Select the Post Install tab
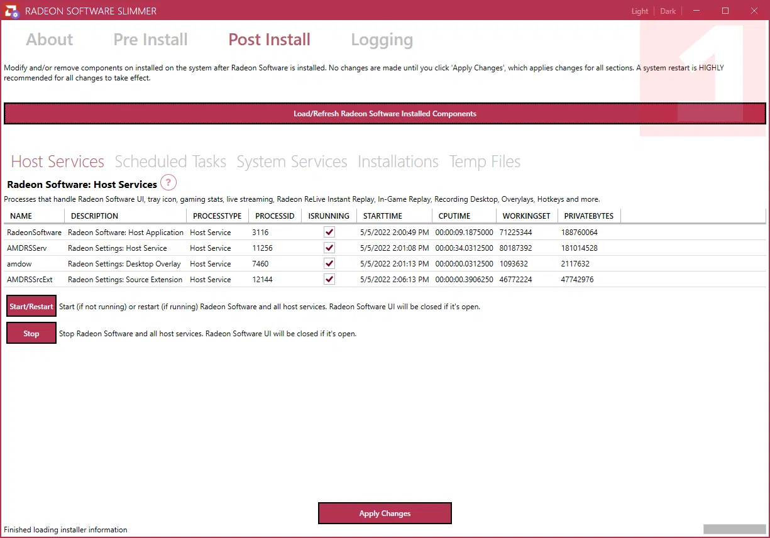770x538 pixels. (x=269, y=40)
